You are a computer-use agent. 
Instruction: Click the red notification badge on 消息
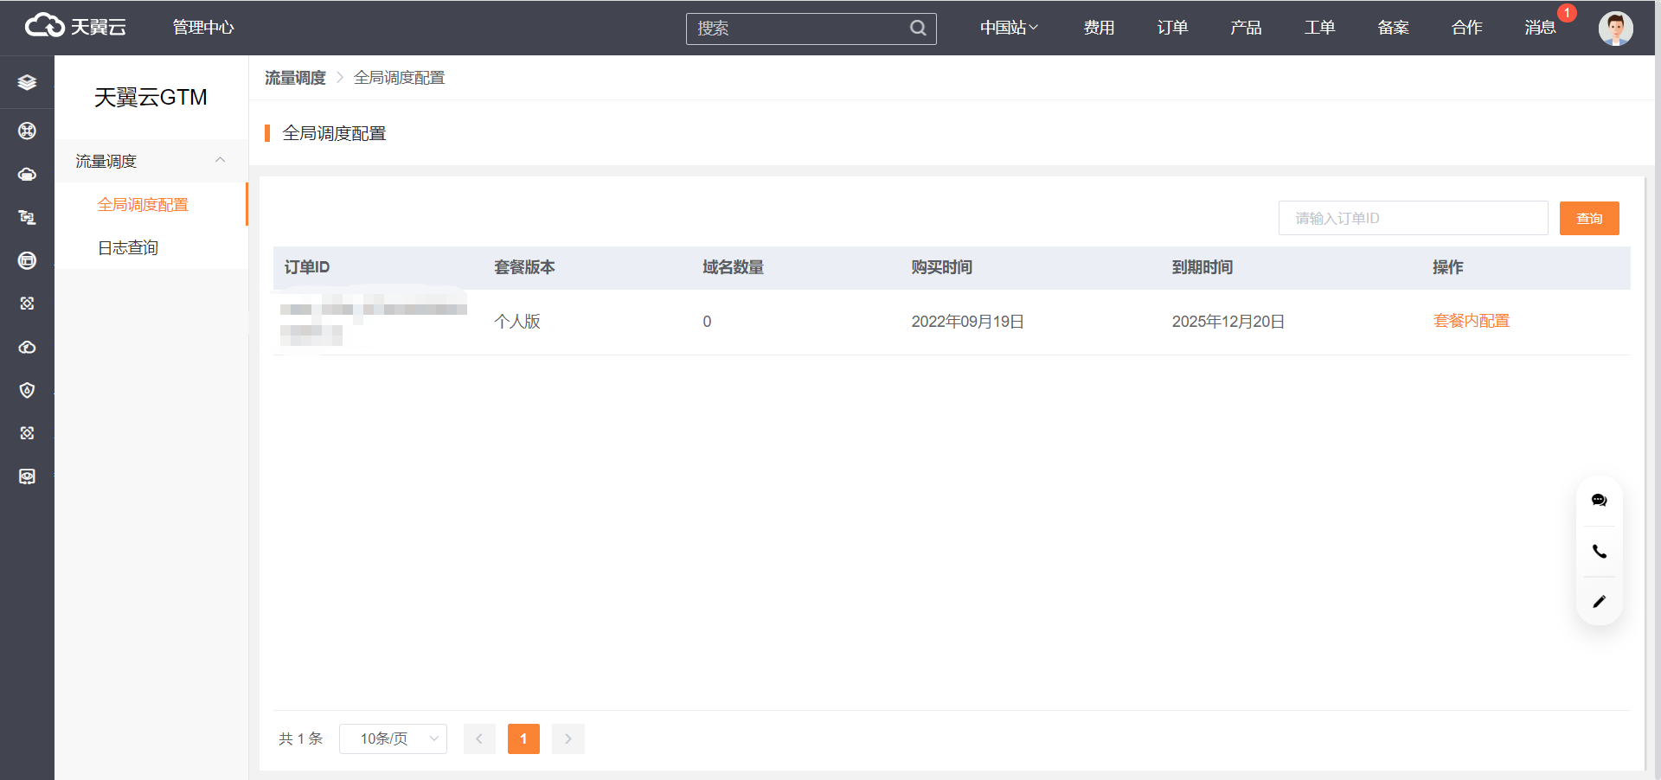coord(1567,13)
